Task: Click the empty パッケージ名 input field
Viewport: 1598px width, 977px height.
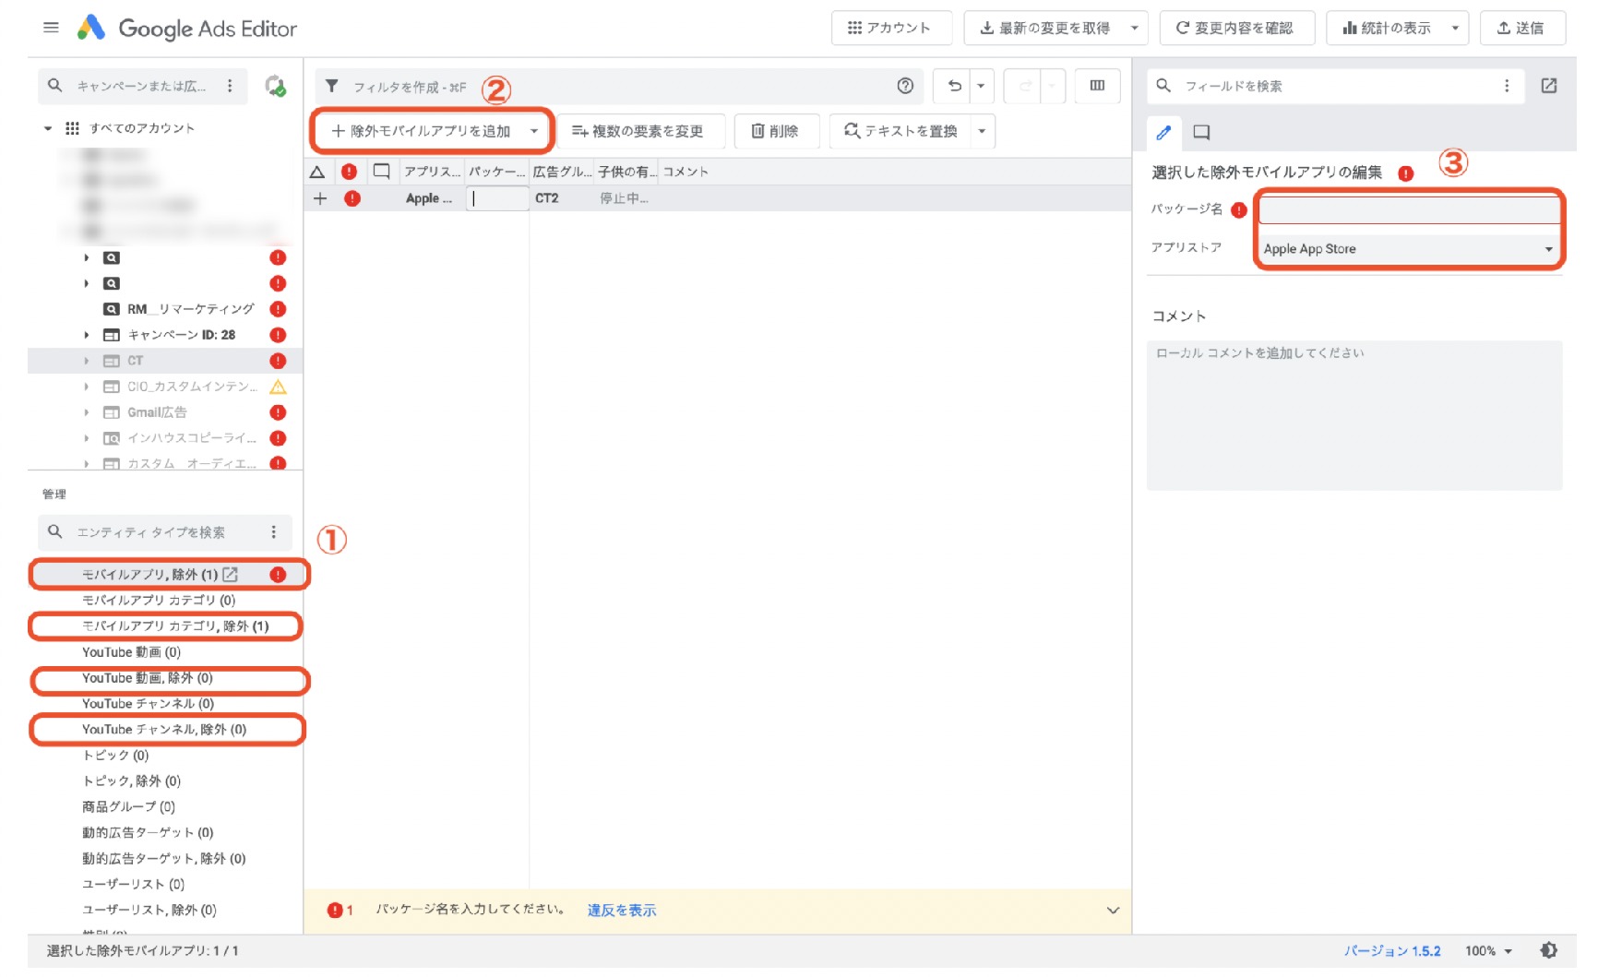Action: [1408, 209]
